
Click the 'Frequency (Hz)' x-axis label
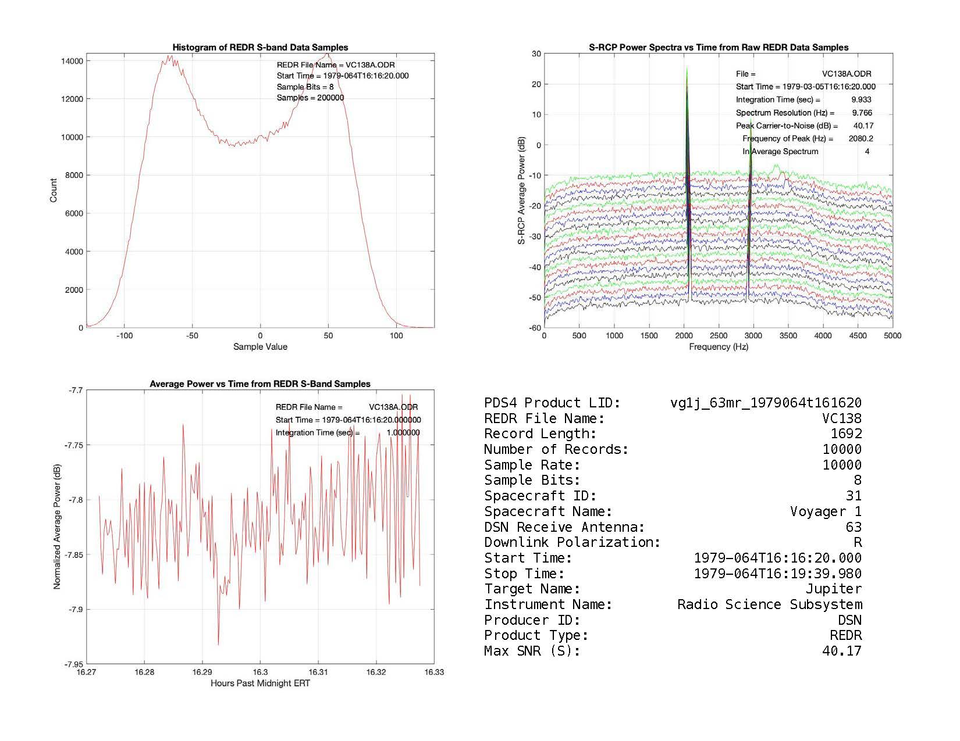click(719, 347)
